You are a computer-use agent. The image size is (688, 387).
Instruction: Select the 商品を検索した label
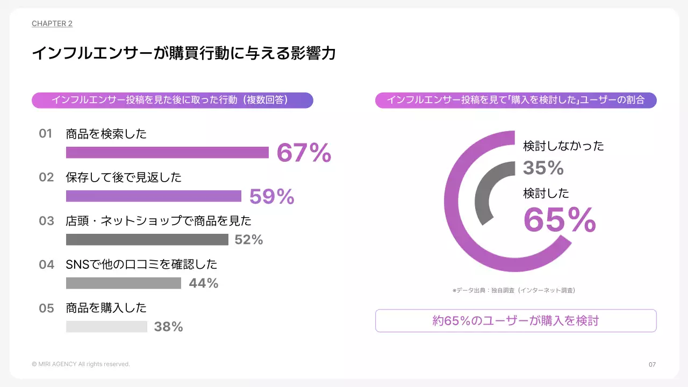[106, 134]
